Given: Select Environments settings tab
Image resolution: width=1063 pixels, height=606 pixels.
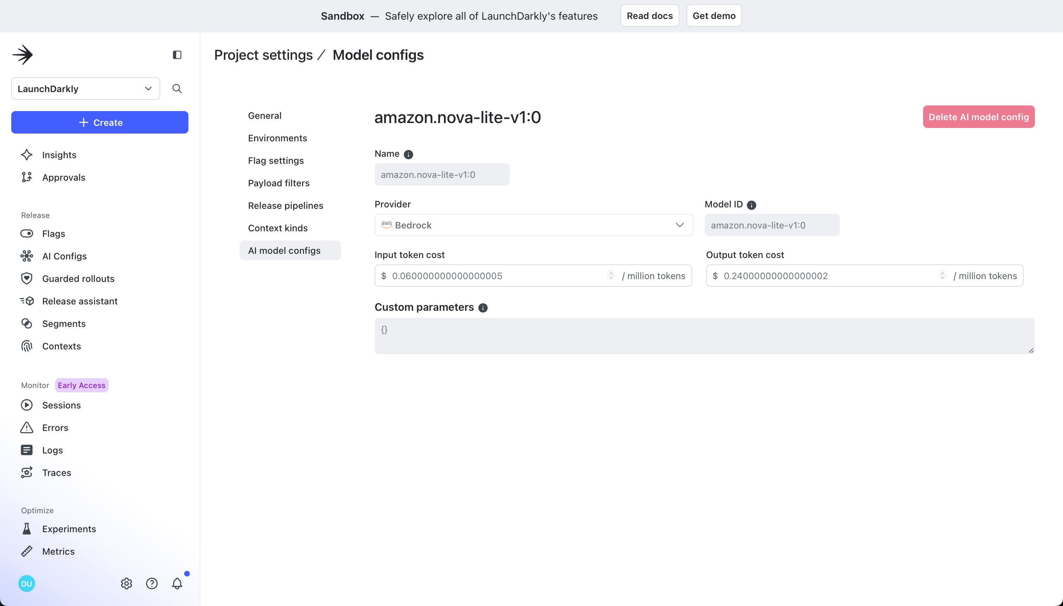Looking at the screenshot, I should (x=278, y=138).
